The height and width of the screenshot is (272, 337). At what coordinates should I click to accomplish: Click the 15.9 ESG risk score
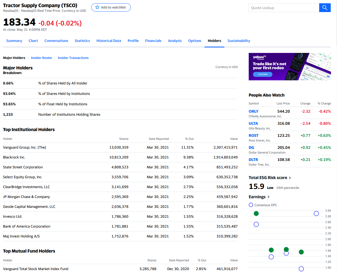256,186
